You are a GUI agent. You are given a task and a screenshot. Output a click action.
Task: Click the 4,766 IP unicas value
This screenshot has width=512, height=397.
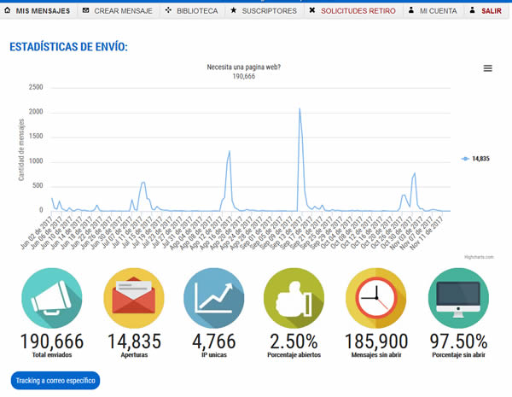214,342
